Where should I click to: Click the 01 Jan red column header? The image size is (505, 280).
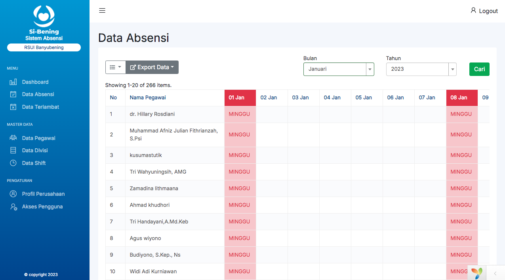236,98
